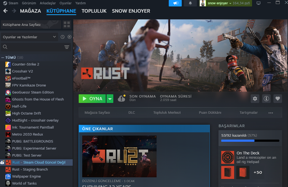Toggle ready-to-play filter icon
Screen dimensions: 288x187
[x=69, y=37]
